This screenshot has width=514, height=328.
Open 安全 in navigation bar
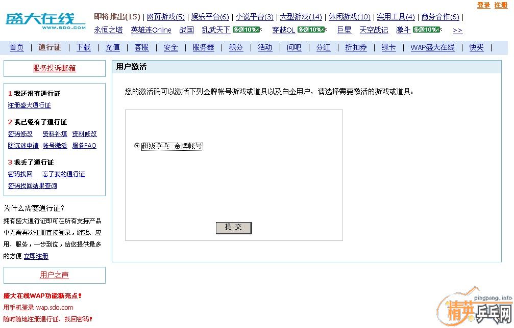pos(171,47)
